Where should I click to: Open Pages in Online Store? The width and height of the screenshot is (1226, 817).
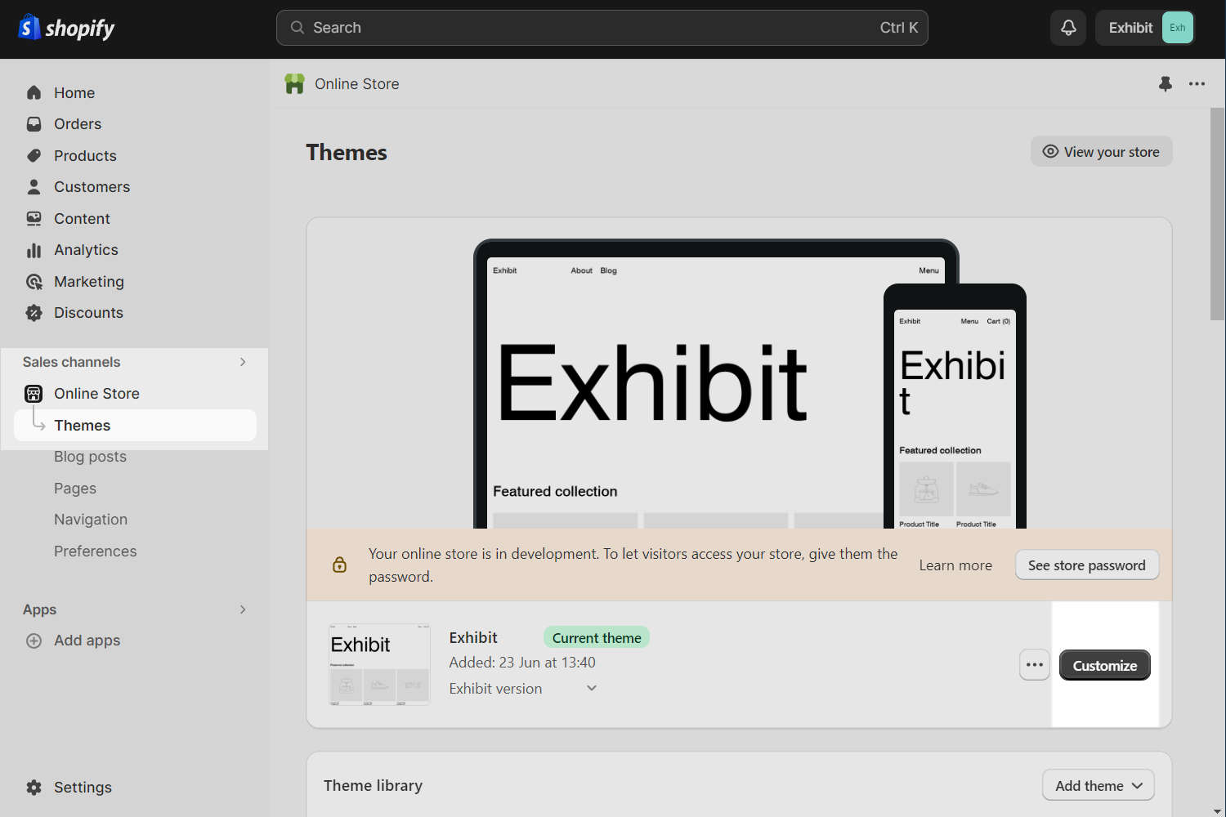click(75, 489)
